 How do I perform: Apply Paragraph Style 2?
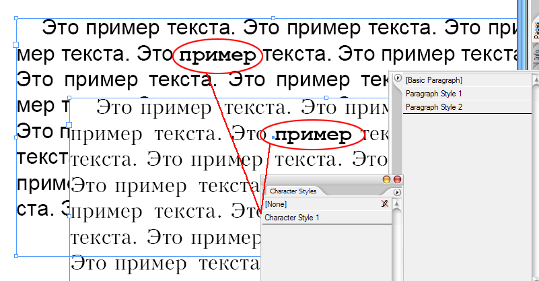(x=467, y=107)
